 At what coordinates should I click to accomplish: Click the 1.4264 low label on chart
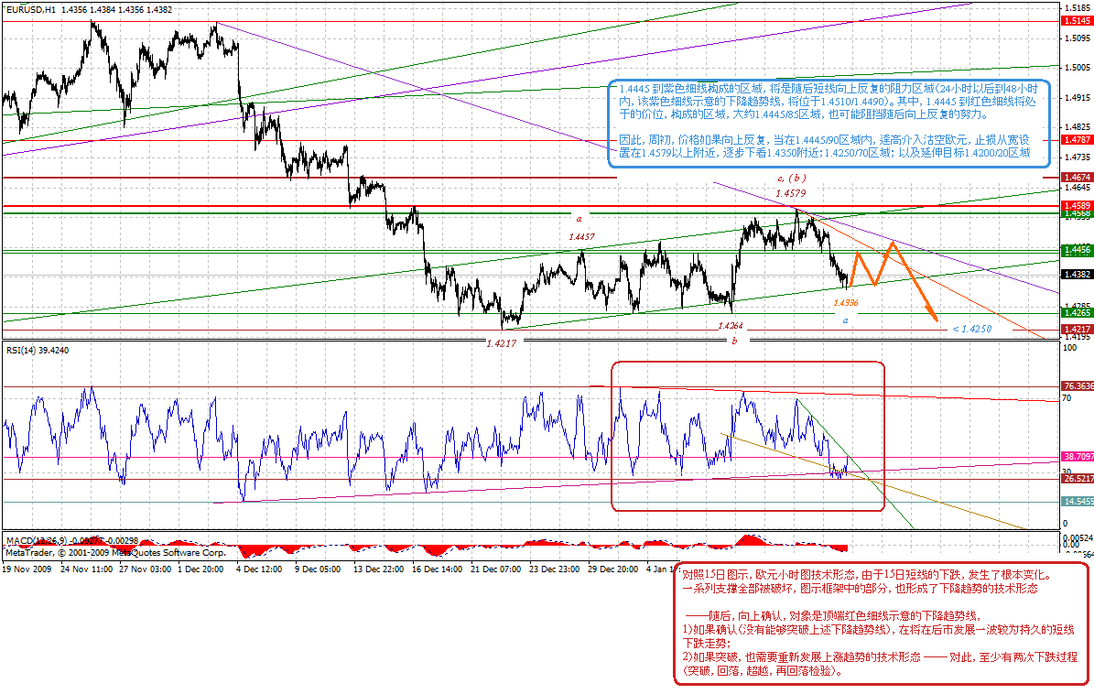pyautogui.click(x=731, y=326)
